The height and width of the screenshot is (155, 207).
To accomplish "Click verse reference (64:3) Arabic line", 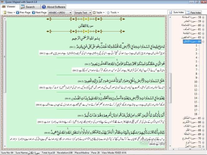I will click(81, 81).
